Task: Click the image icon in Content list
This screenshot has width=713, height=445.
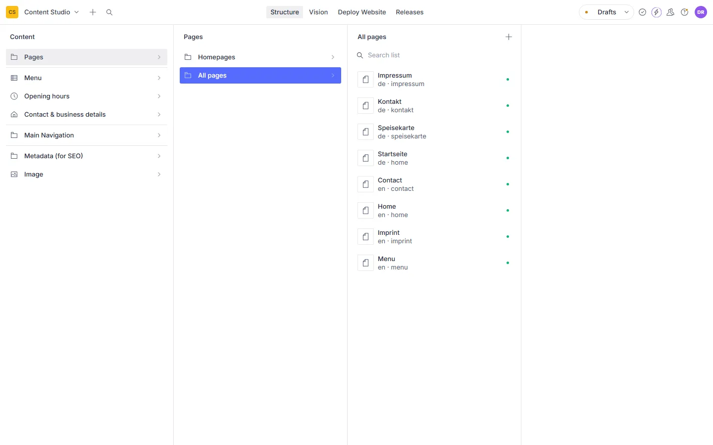Action: point(14,174)
